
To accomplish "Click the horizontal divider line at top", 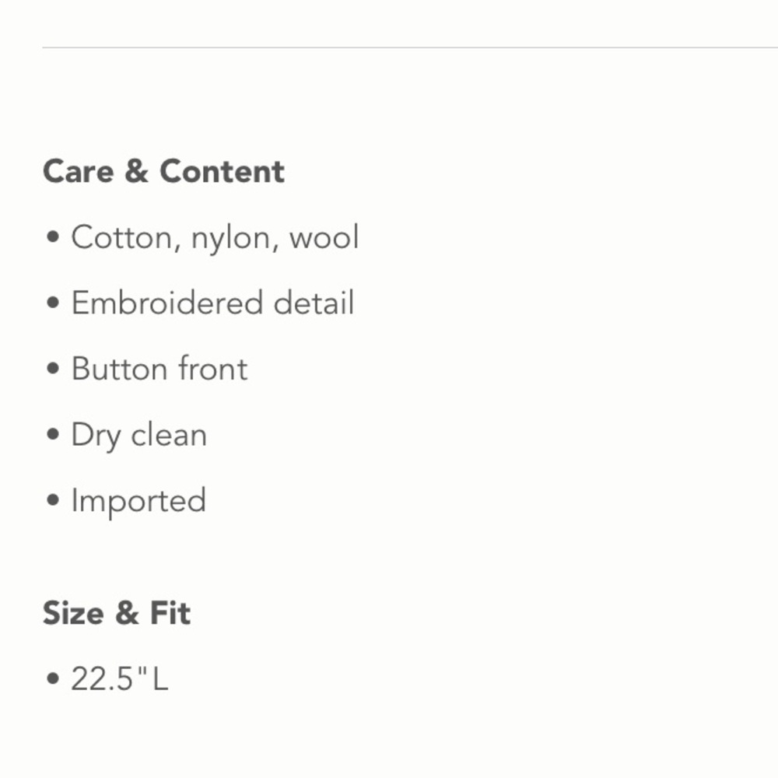I will (410, 47).
